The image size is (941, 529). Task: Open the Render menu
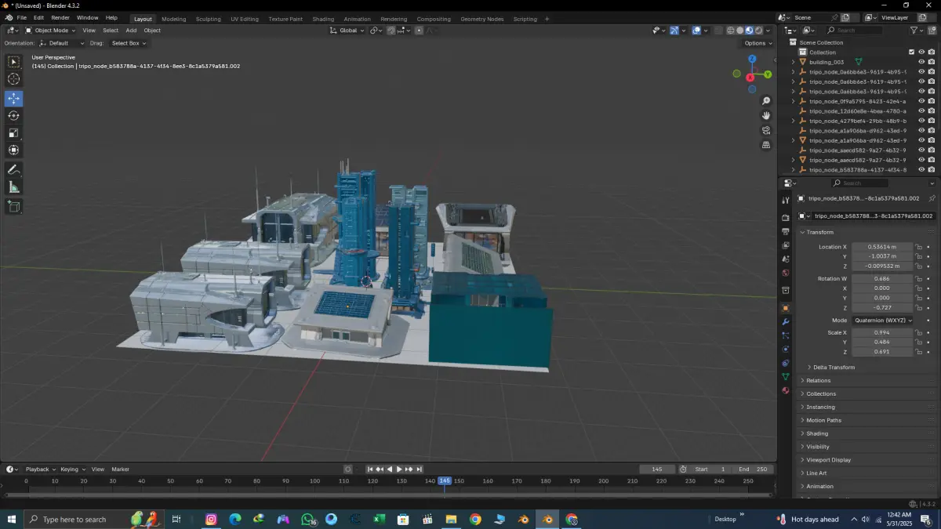60,17
